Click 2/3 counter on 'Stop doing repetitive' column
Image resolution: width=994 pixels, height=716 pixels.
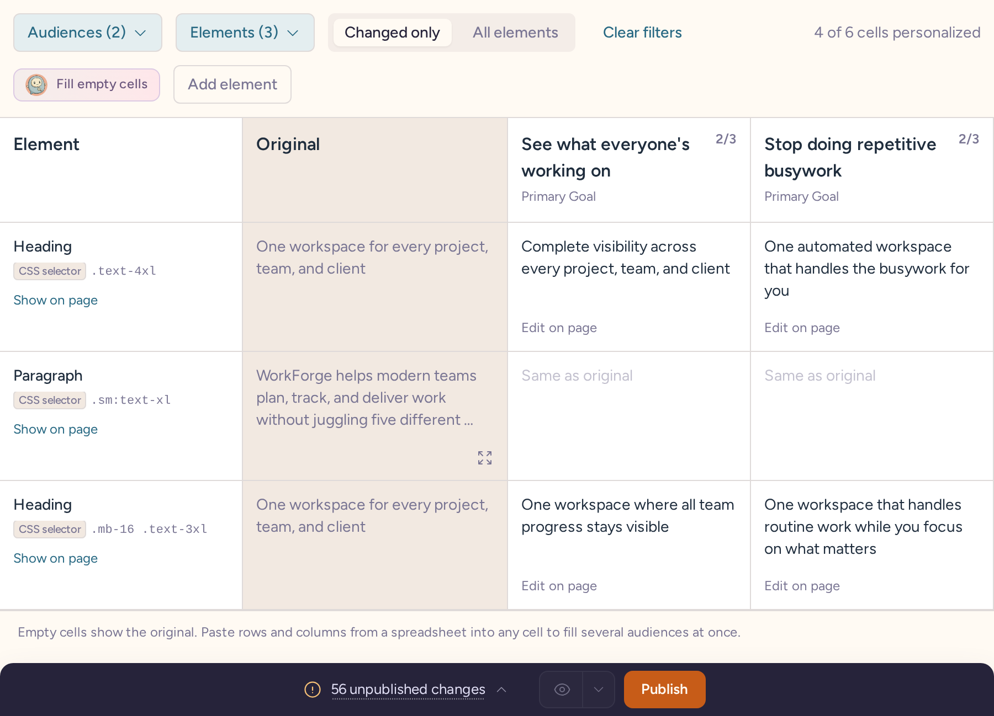(969, 139)
